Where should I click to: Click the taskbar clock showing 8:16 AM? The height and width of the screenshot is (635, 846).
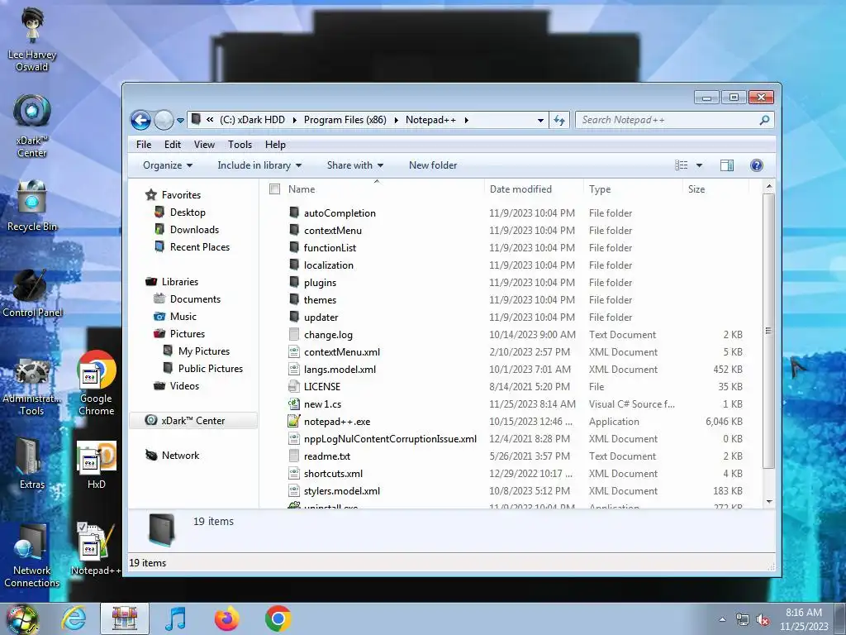[x=804, y=619]
